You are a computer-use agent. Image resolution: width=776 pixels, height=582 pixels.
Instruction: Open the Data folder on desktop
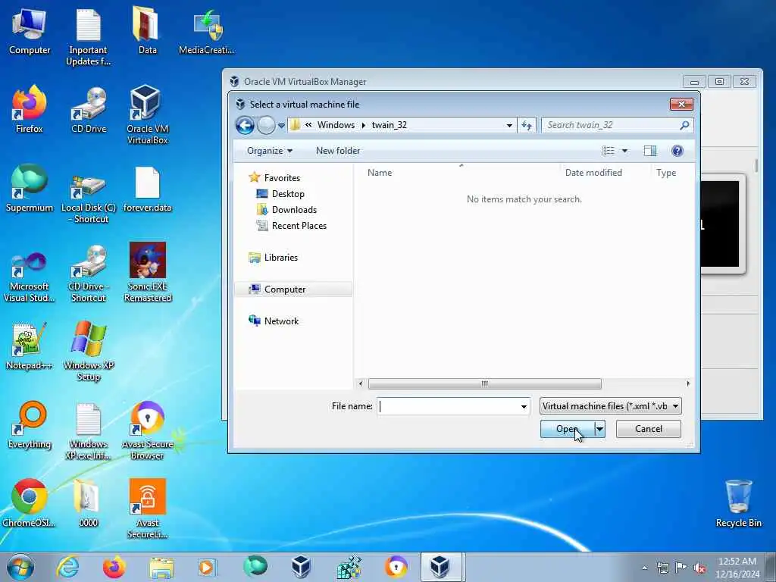pyautogui.click(x=147, y=30)
